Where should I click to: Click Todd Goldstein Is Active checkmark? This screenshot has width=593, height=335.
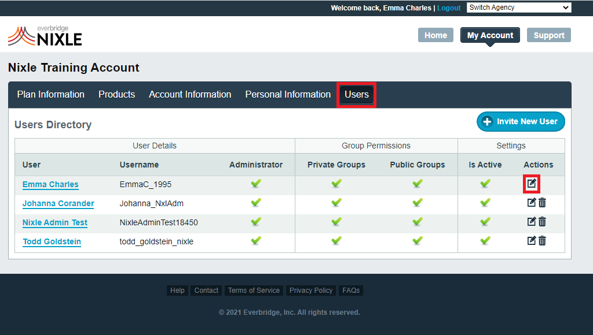(x=485, y=240)
